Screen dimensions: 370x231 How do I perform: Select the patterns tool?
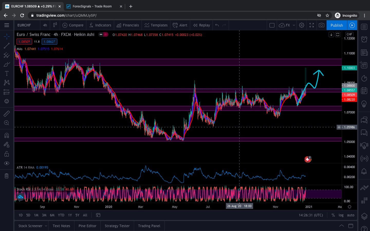tap(7, 83)
